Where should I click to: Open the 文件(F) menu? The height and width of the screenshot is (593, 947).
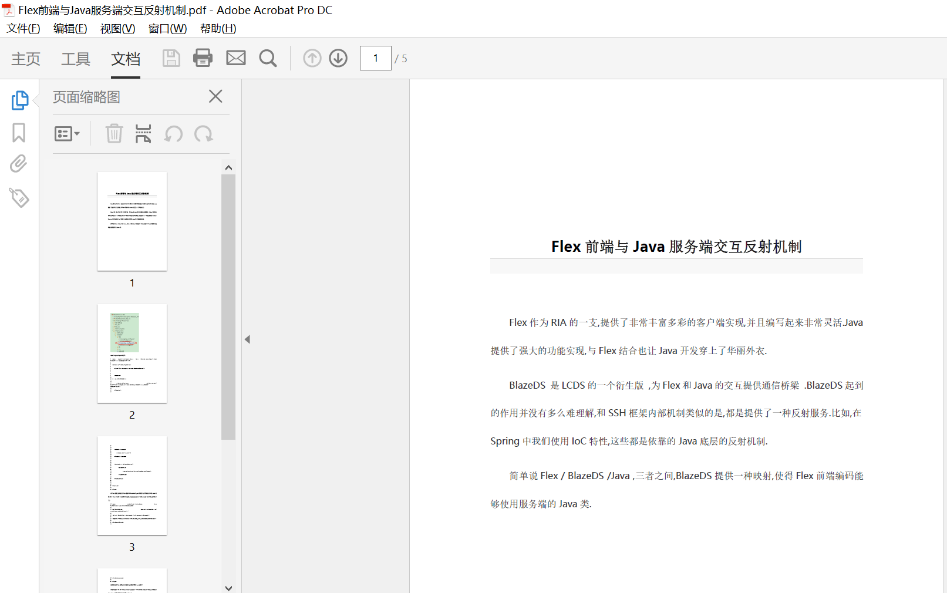click(x=23, y=29)
